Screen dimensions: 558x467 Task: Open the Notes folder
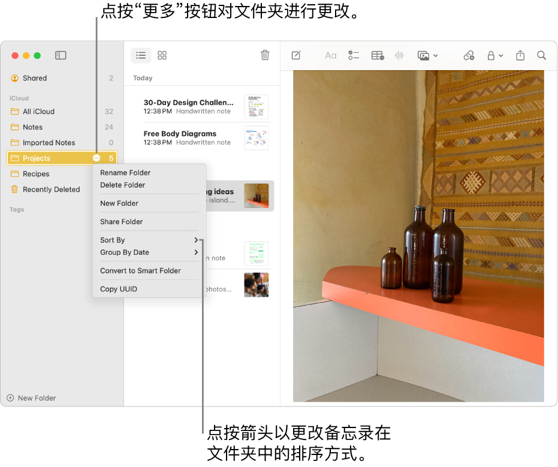(62, 127)
